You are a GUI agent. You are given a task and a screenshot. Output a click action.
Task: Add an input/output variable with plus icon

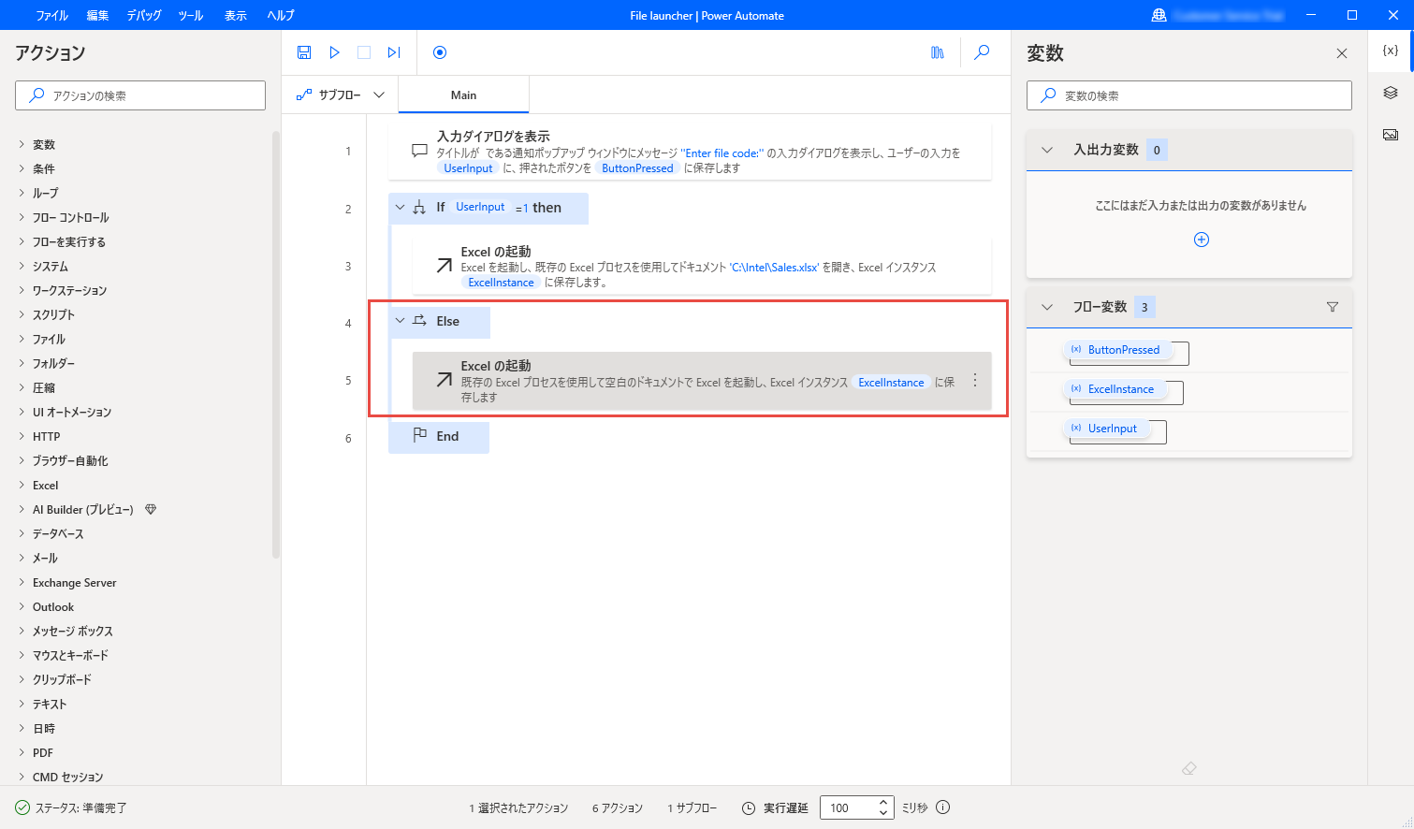pyautogui.click(x=1202, y=240)
